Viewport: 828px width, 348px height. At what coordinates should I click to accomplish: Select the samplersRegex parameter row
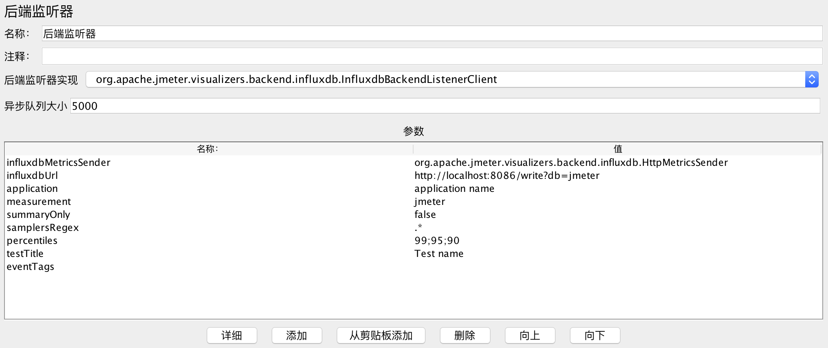[414, 228]
